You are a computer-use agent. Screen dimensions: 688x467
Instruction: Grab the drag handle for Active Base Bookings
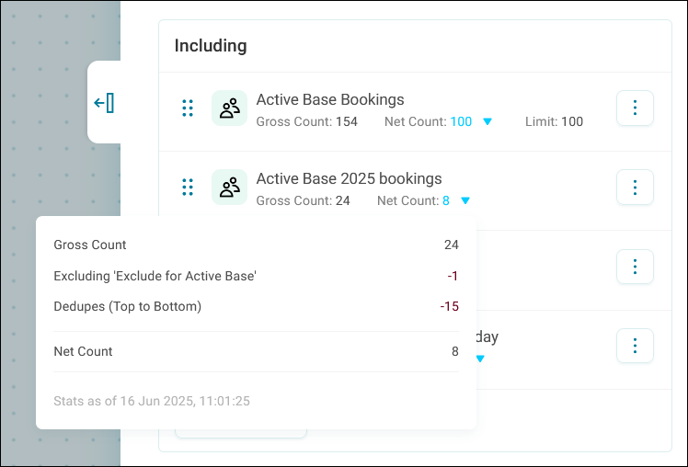(188, 108)
